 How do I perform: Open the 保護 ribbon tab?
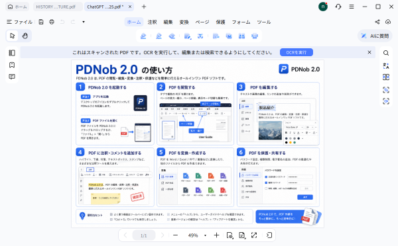coord(221,22)
